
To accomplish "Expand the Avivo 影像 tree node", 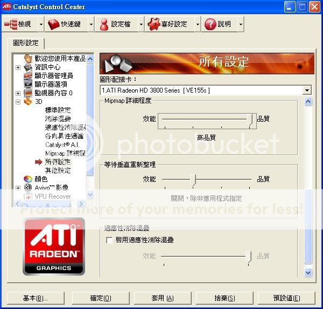I will (x=18, y=188).
